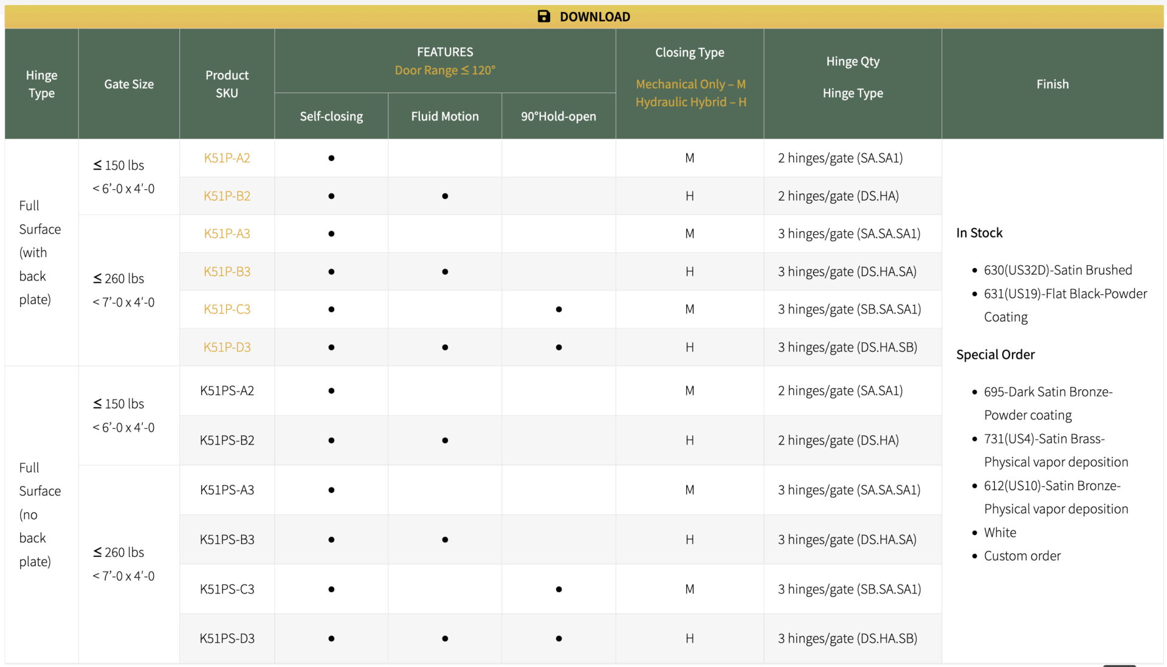Click the Product SKU column header

tap(227, 84)
